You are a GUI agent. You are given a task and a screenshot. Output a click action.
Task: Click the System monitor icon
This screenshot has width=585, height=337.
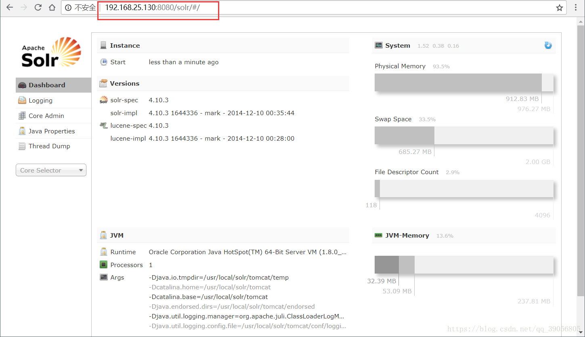378,45
